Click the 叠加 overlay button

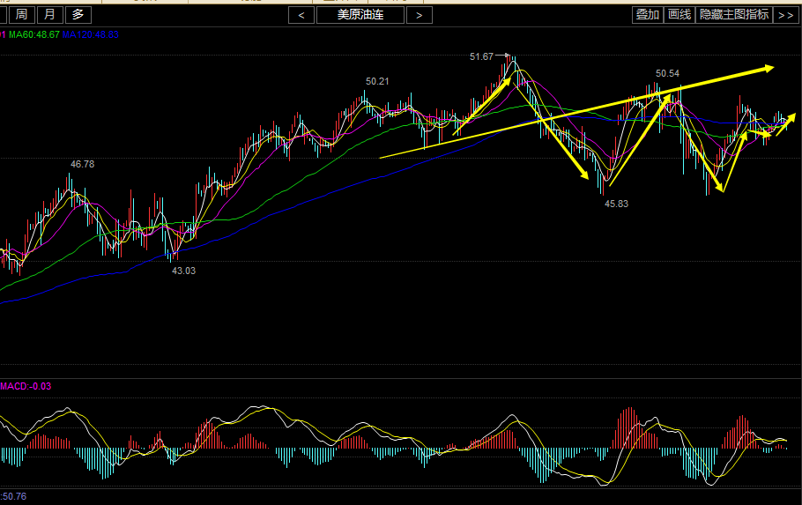[647, 14]
